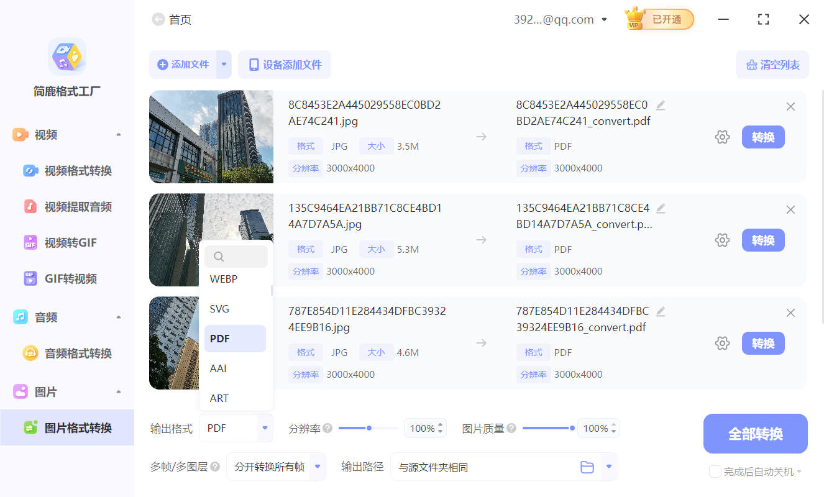The image size is (824, 497).
Task: Enable 完成后自动关机 option
Action: [x=715, y=472]
